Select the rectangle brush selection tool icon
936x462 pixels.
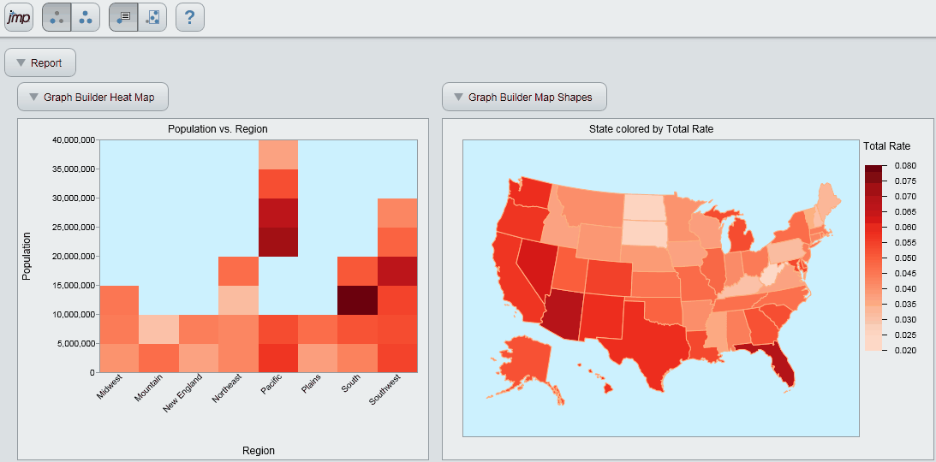point(152,17)
